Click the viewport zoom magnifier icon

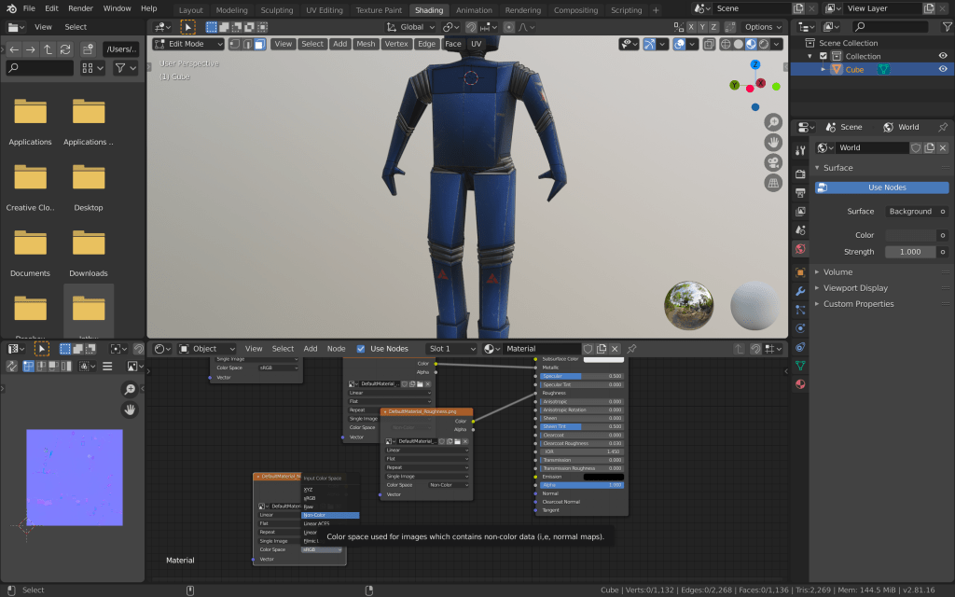pos(773,122)
